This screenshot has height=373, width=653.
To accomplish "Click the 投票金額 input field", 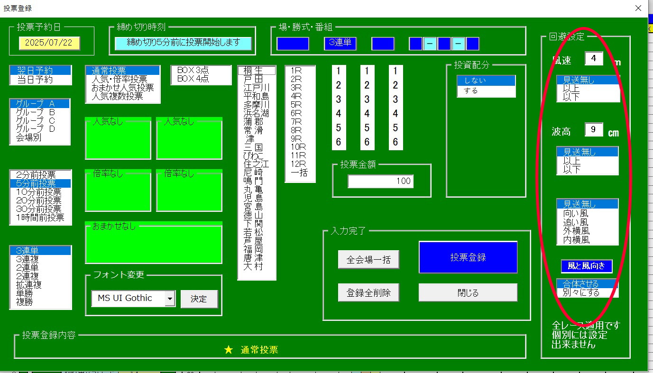I will (380, 181).
